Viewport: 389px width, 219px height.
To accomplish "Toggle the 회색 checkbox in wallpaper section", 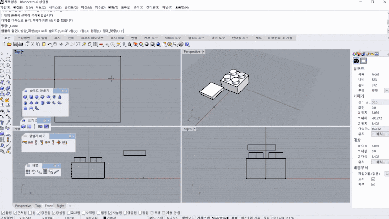I will 373,184.
